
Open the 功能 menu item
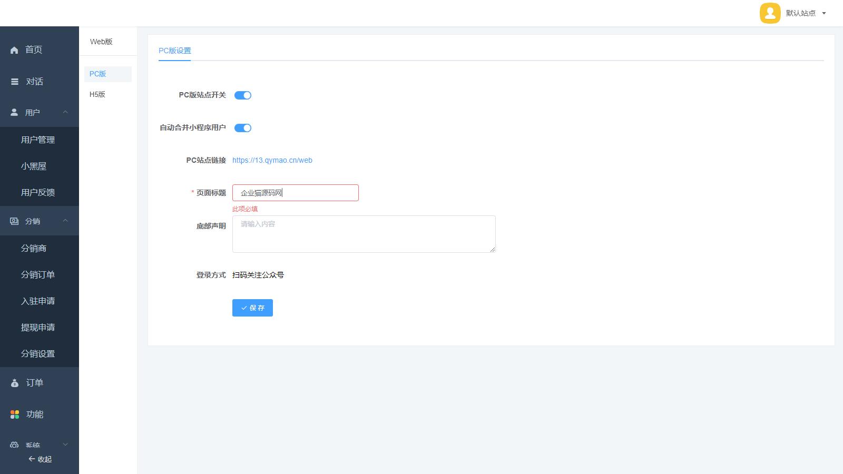click(40, 414)
